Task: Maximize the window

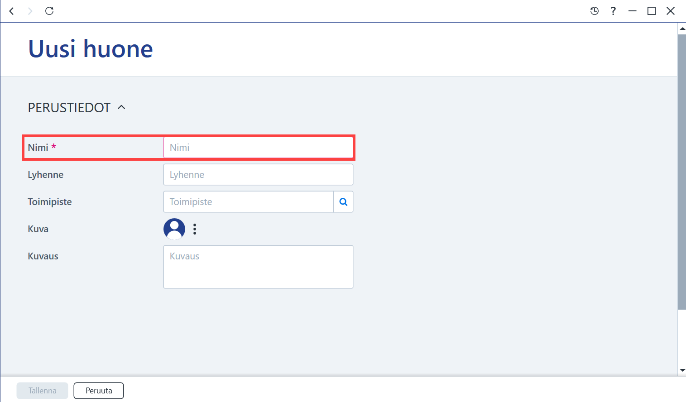Action: (x=652, y=11)
